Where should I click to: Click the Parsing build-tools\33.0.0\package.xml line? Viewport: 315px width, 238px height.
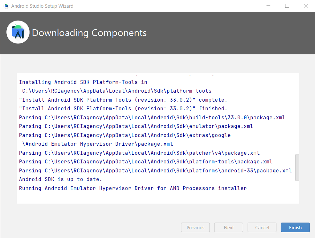point(152,117)
